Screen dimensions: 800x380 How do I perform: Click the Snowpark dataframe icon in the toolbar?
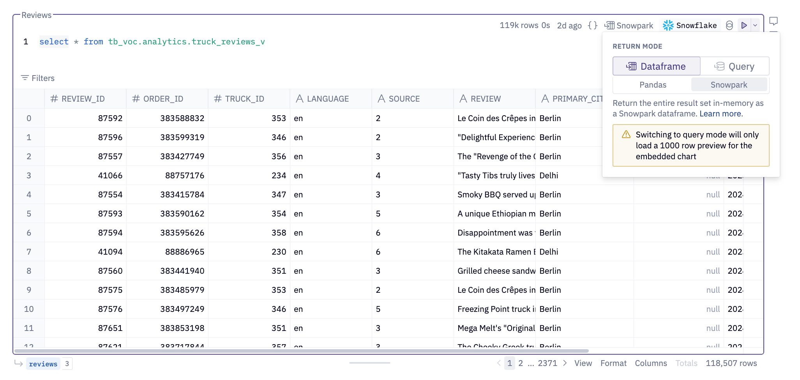point(609,25)
